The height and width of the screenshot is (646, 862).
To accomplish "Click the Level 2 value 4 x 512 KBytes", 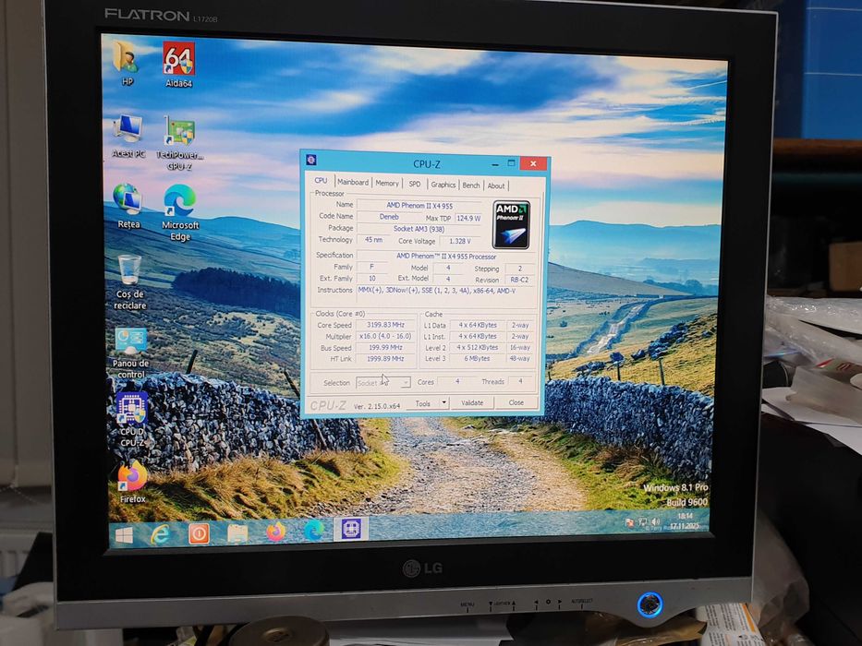I will pyautogui.click(x=477, y=347).
